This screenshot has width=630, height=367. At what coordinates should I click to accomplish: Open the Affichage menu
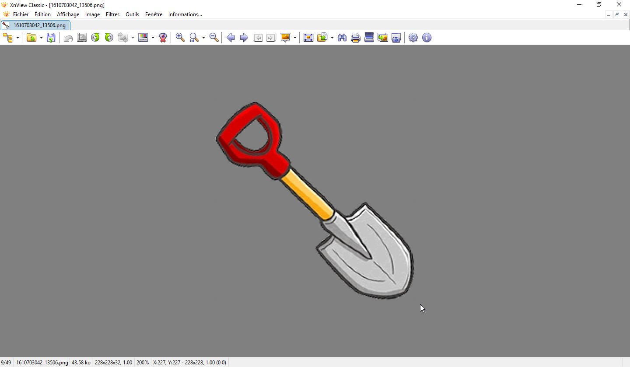(x=68, y=14)
